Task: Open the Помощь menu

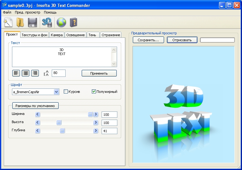Action: (x=50, y=12)
